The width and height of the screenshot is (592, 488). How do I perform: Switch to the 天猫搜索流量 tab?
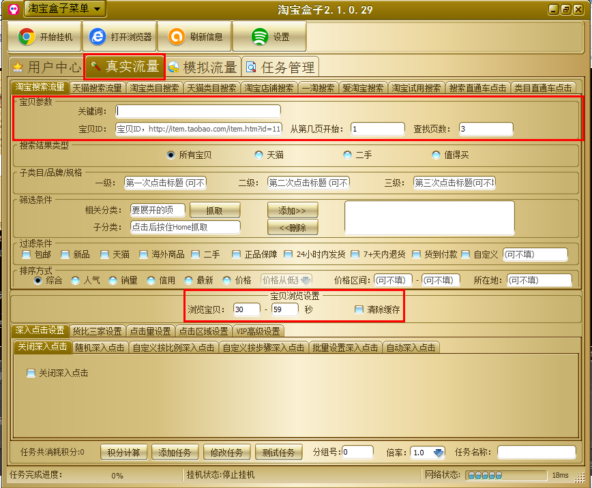(97, 88)
